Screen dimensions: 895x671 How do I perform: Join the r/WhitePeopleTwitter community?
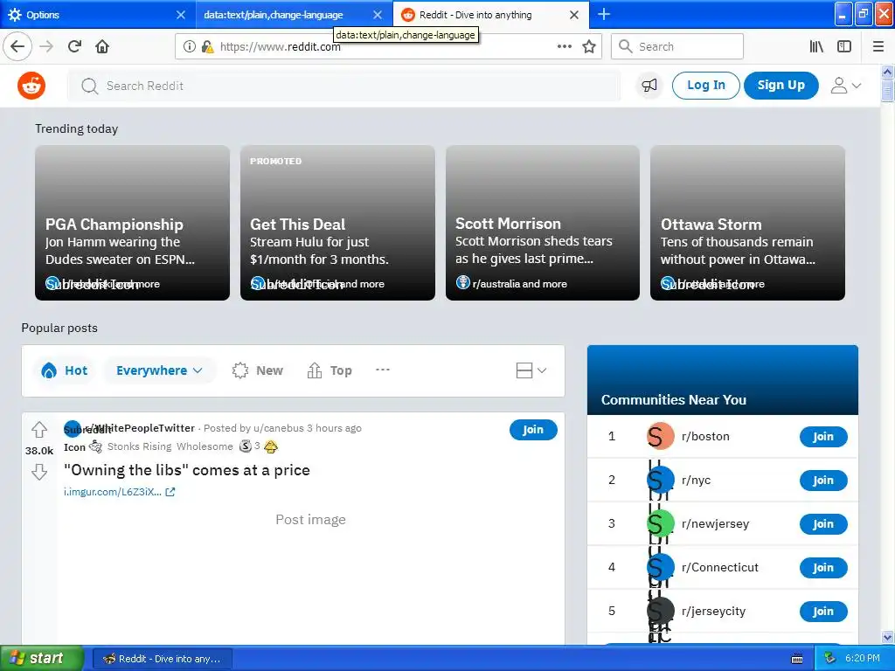pyautogui.click(x=533, y=430)
